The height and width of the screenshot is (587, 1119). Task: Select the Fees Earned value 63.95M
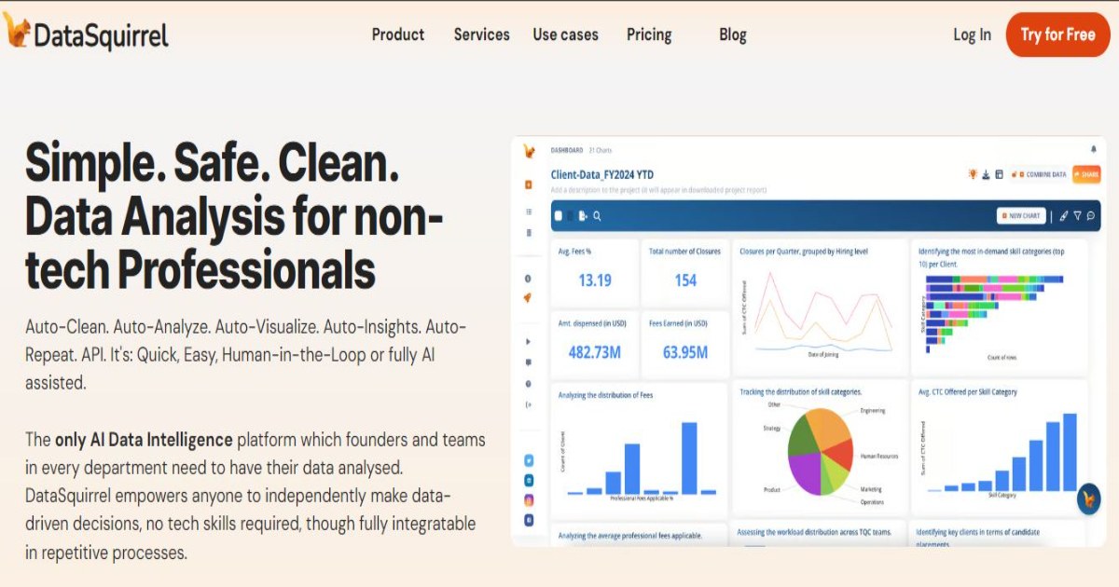[685, 352]
